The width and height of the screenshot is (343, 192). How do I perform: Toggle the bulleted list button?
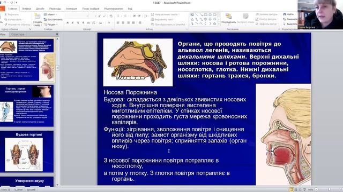click(x=118, y=16)
